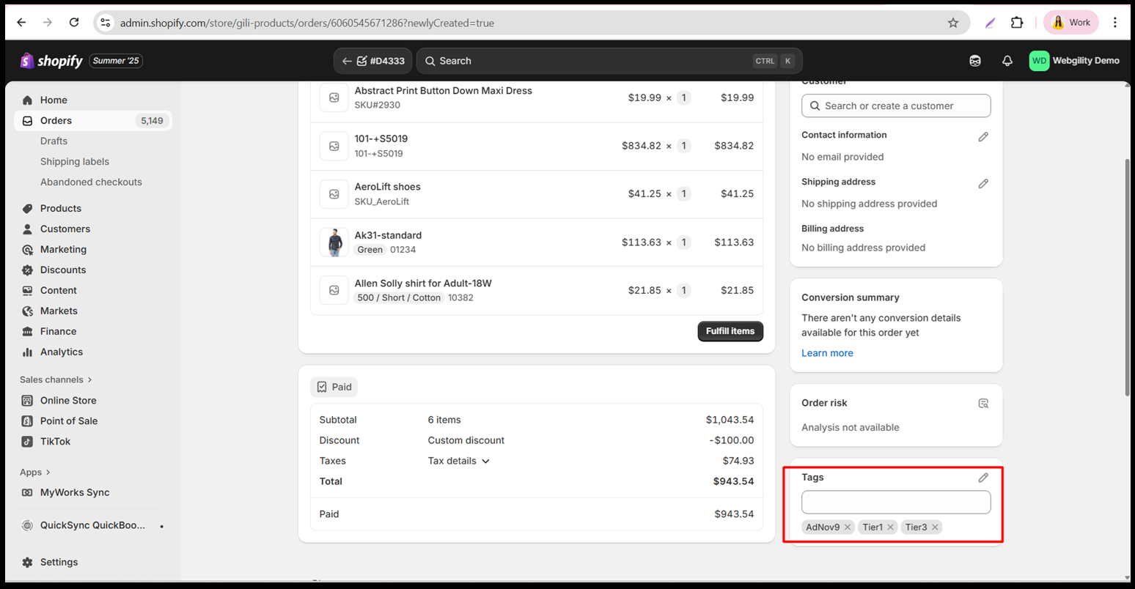Expand the Sales channels section
Viewport: 1135px width, 589px height.
pyautogui.click(x=56, y=379)
